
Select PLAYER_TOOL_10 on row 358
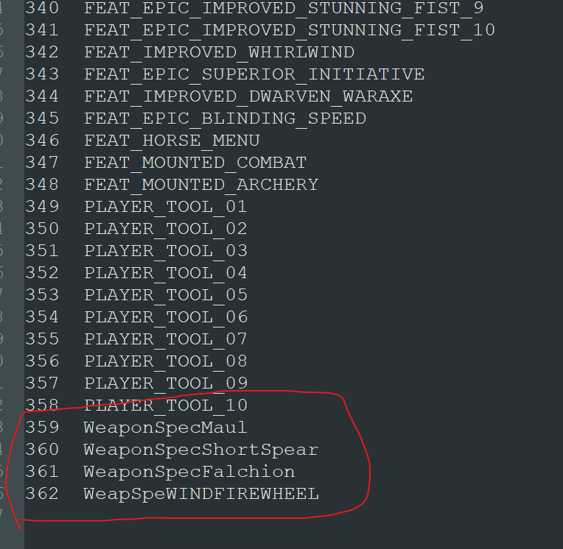166,405
